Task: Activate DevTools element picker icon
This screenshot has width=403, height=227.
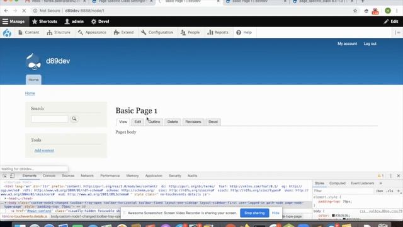Action: (5, 176)
